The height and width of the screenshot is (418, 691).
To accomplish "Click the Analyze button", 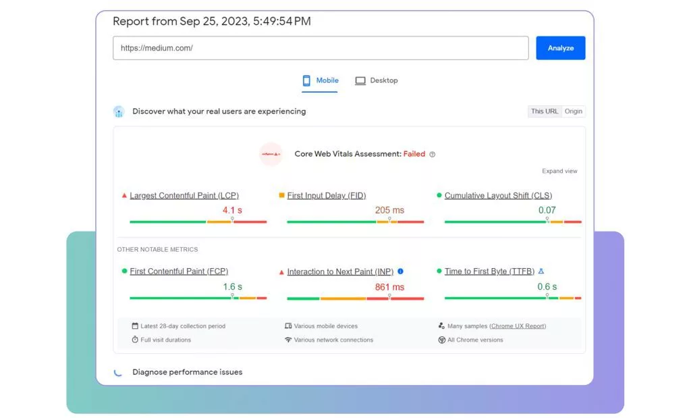I will 561,48.
